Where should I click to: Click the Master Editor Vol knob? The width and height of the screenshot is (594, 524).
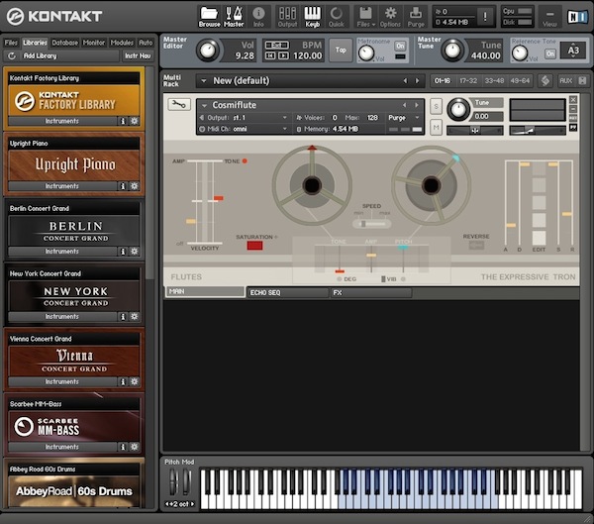click(207, 51)
